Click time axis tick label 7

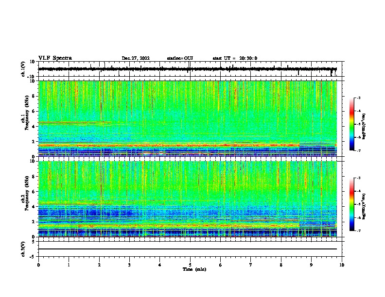point(251,265)
